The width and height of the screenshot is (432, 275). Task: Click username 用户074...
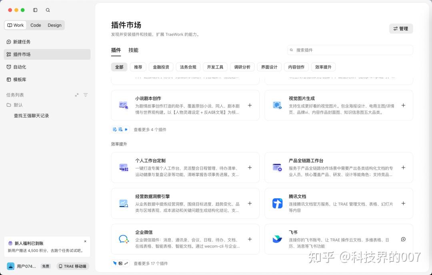pos(26,266)
